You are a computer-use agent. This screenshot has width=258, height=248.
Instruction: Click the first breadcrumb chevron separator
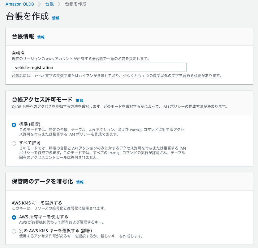pos(40,4)
